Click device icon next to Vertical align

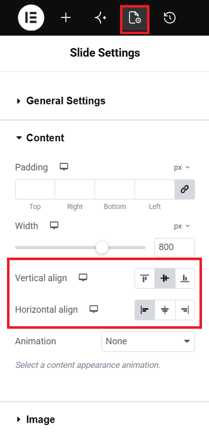tap(83, 277)
